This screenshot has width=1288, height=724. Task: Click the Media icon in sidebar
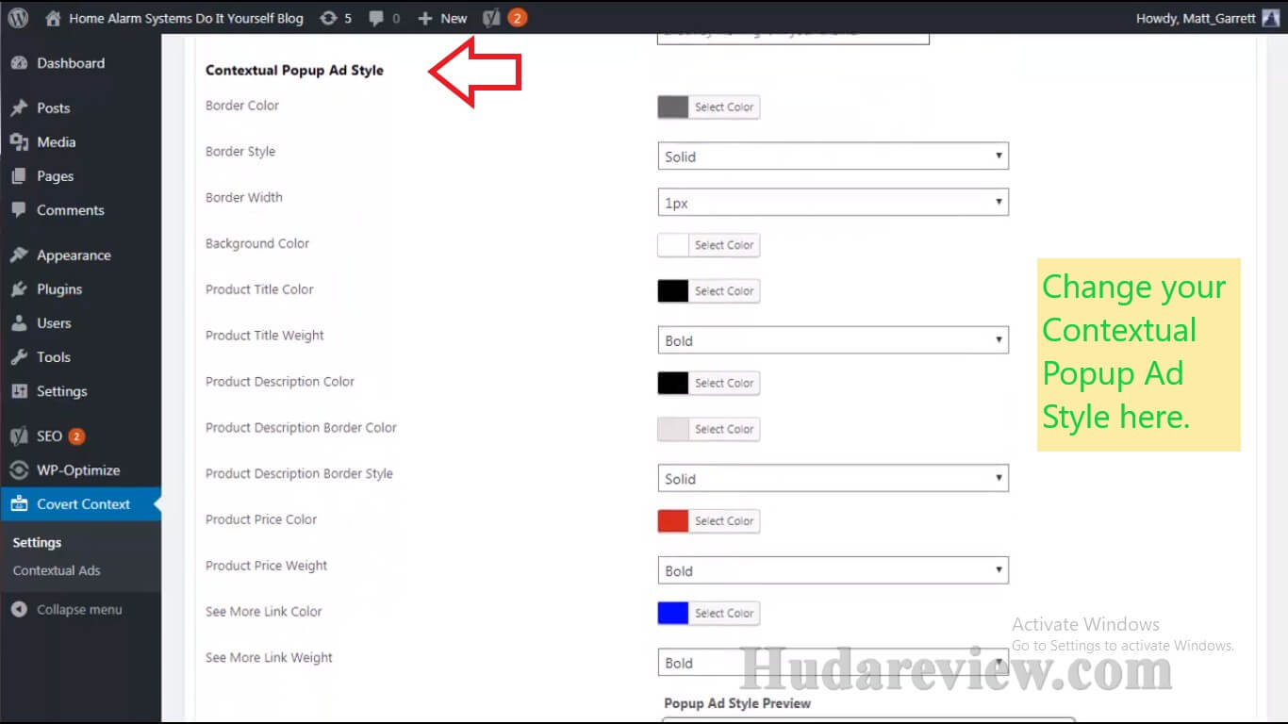[19, 142]
